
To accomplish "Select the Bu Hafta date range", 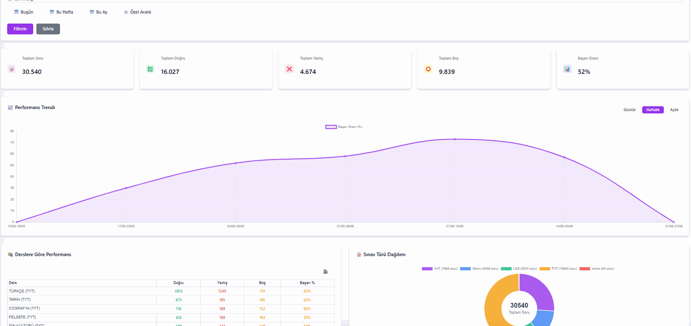I will point(61,12).
